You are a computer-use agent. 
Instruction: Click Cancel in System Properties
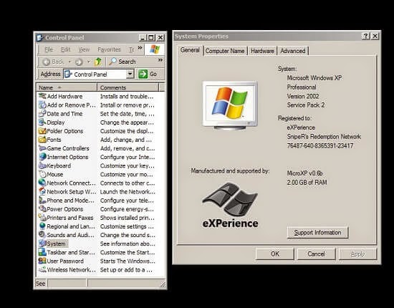click(316, 254)
